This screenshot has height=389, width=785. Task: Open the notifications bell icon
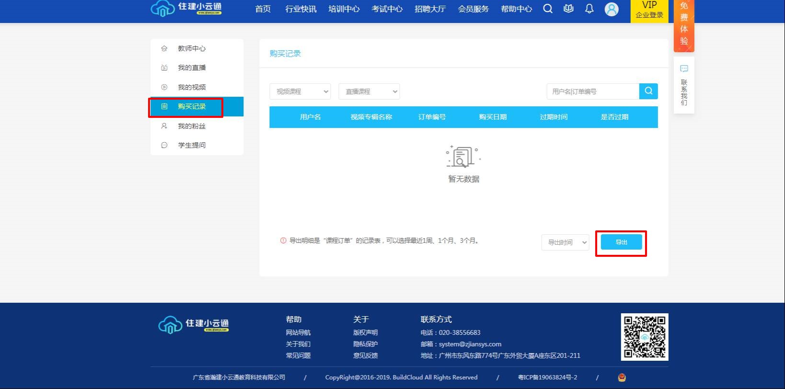point(589,9)
